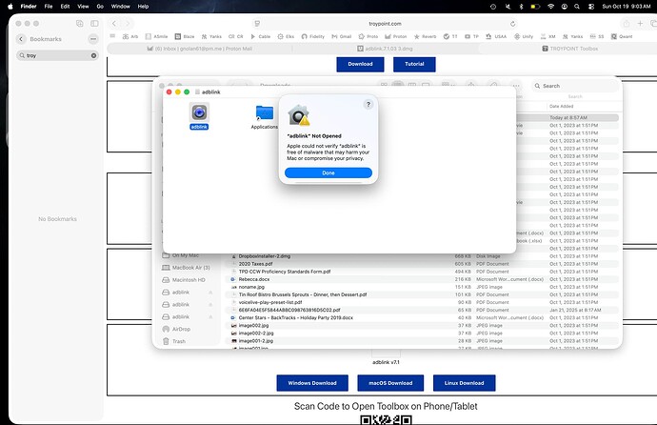The width and height of the screenshot is (657, 425).
Task: Open the View menu
Action: pyautogui.click(x=83, y=7)
